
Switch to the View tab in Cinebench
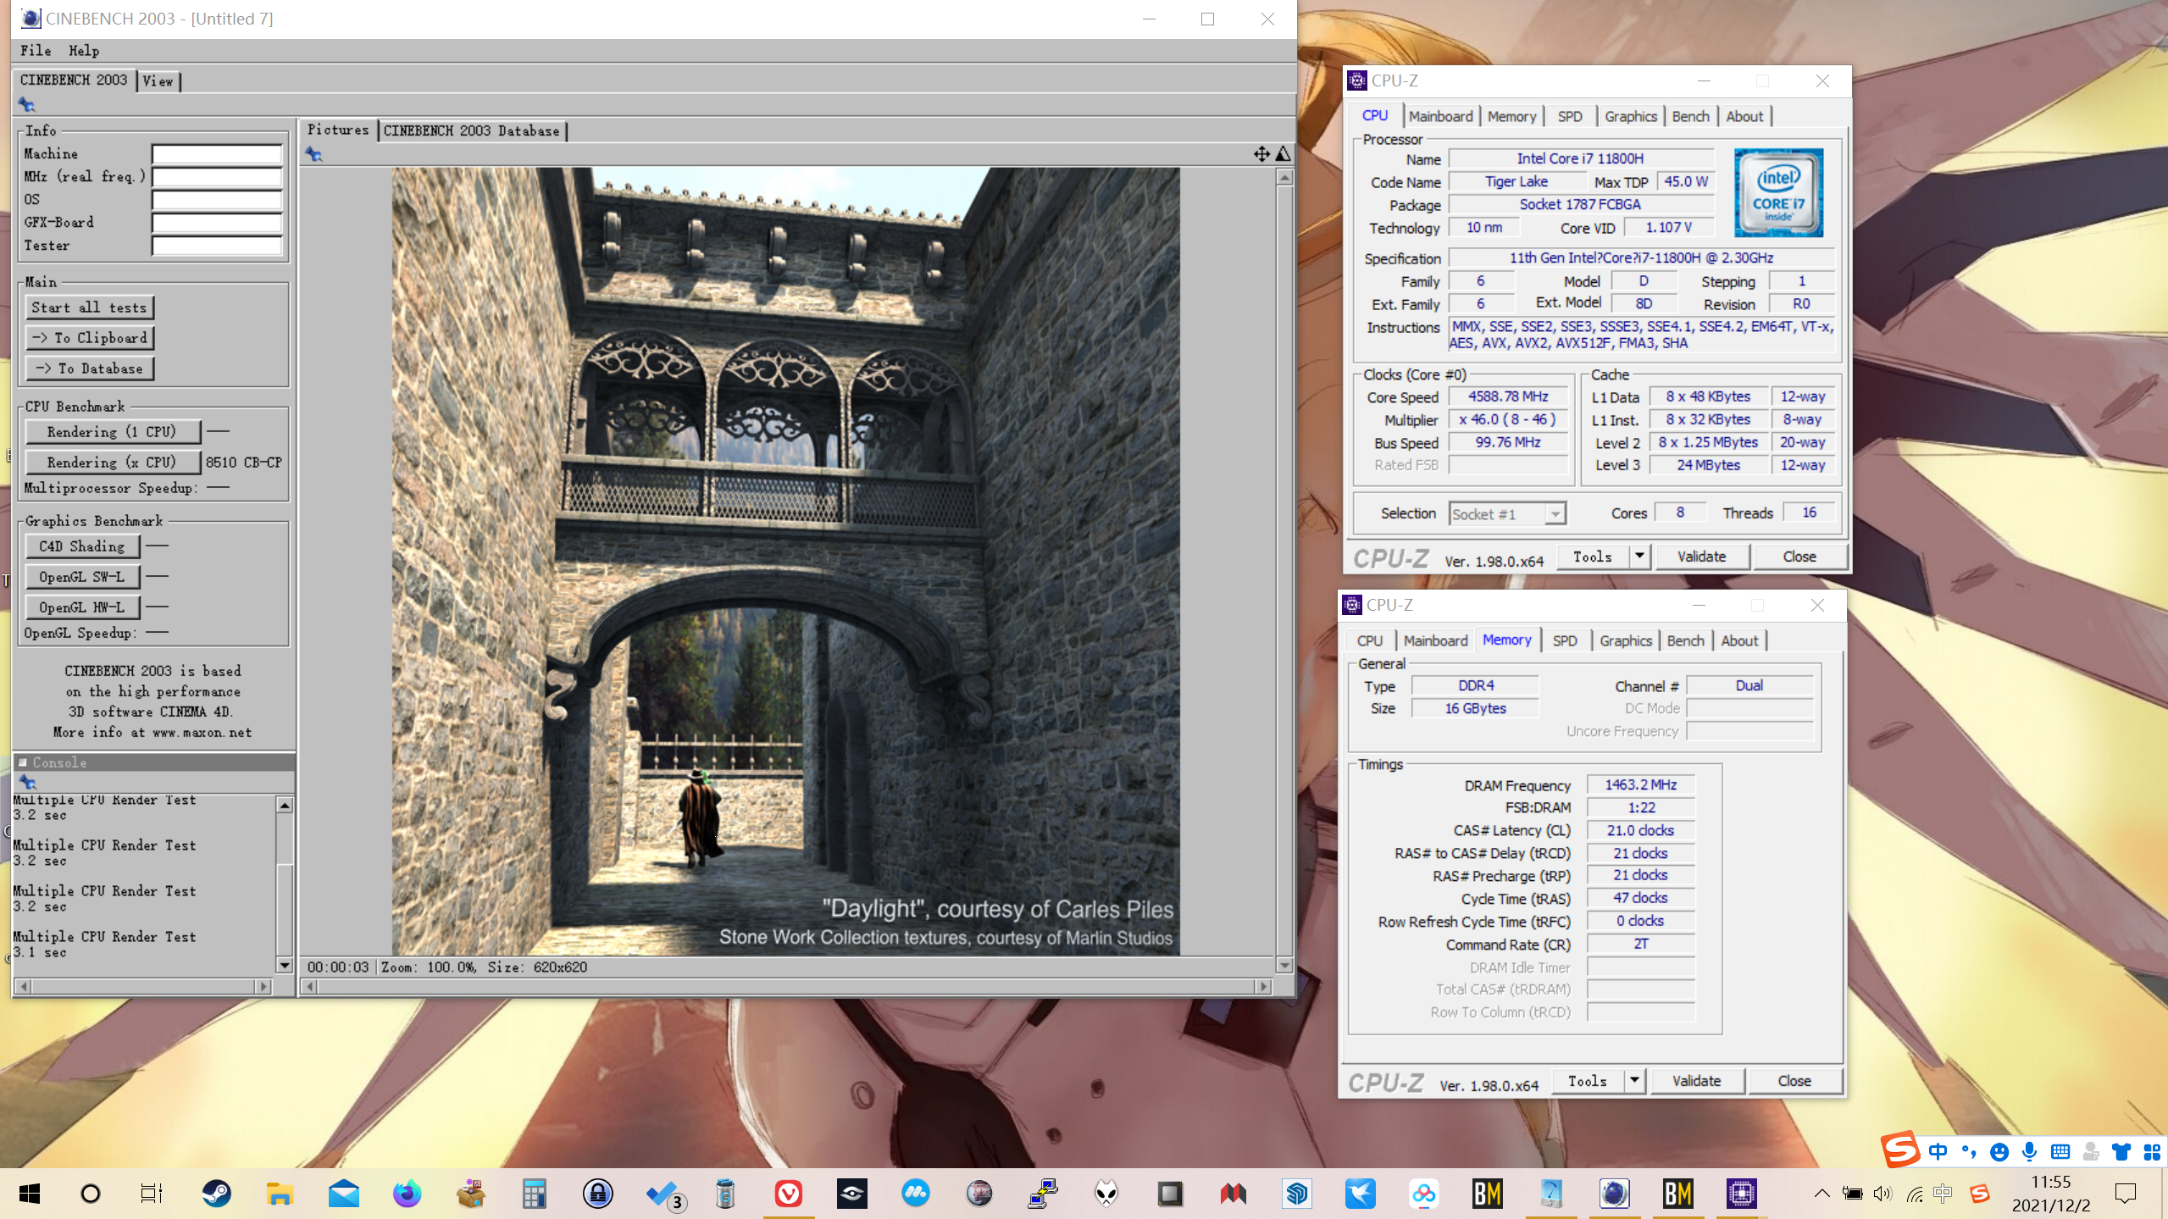pos(158,81)
